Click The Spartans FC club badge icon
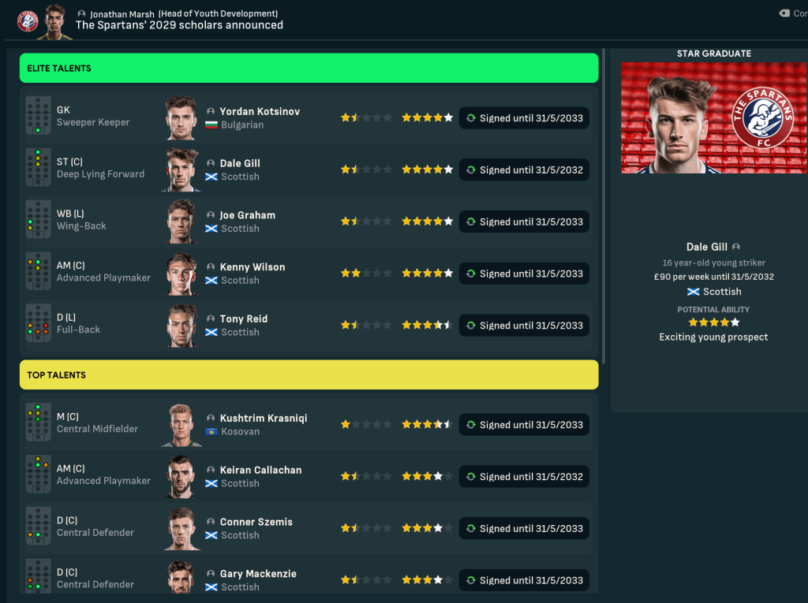The height and width of the screenshot is (603, 808). click(28, 20)
